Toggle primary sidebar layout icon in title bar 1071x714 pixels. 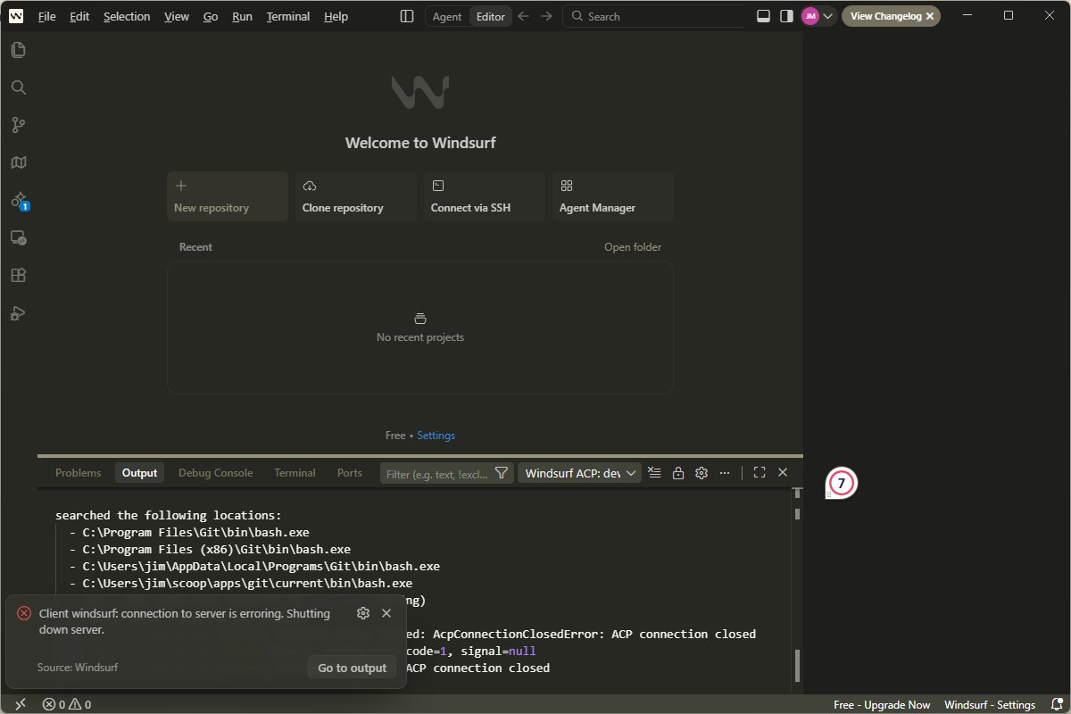[407, 16]
